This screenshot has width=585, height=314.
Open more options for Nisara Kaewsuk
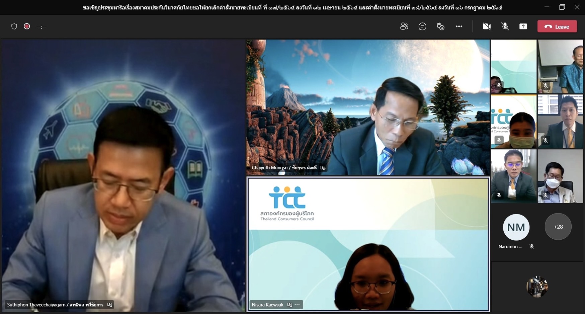297,305
